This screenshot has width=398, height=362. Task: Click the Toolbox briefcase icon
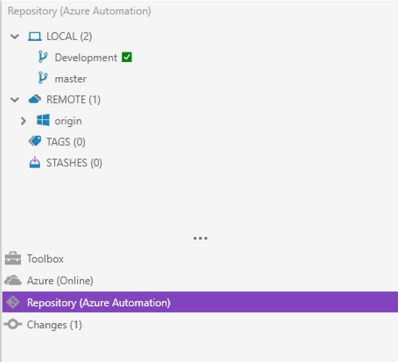coord(13,258)
